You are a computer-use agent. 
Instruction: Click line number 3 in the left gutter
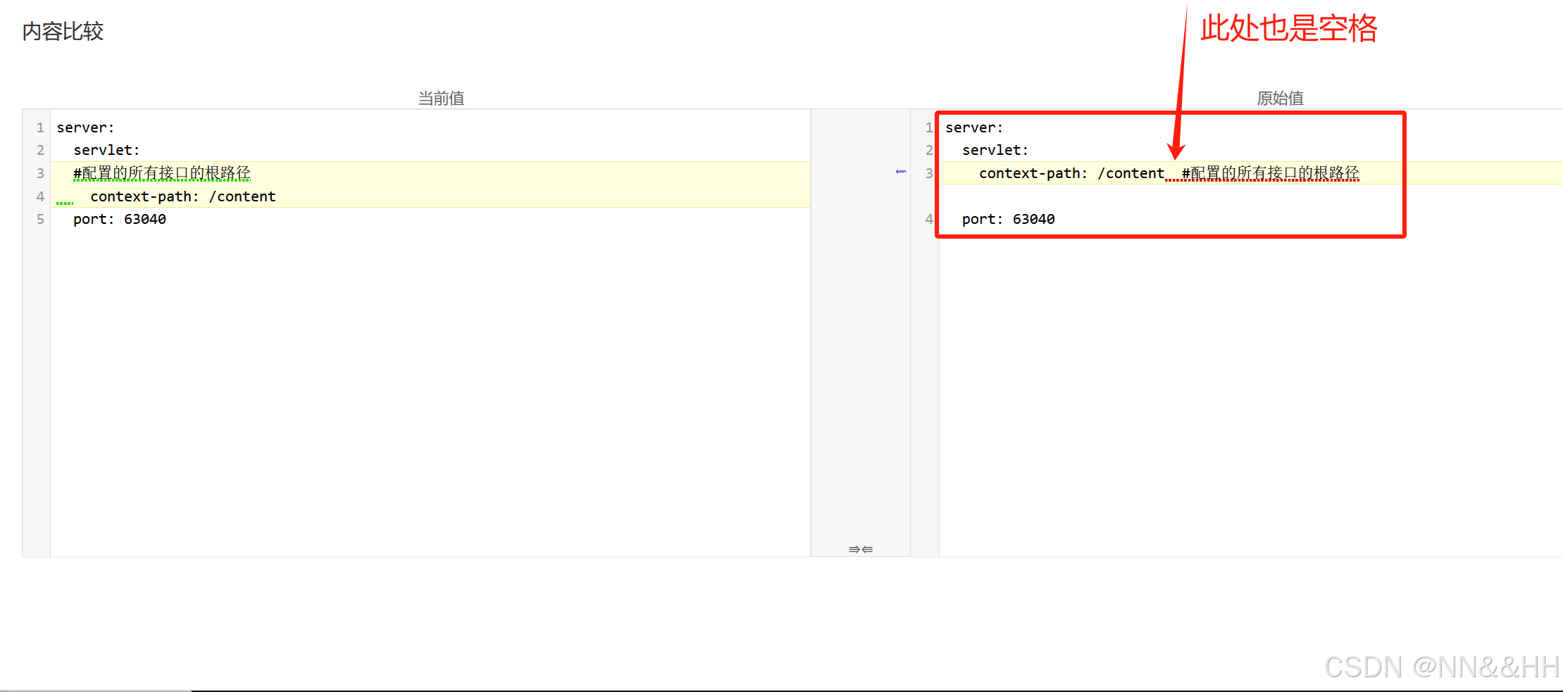click(x=40, y=173)
